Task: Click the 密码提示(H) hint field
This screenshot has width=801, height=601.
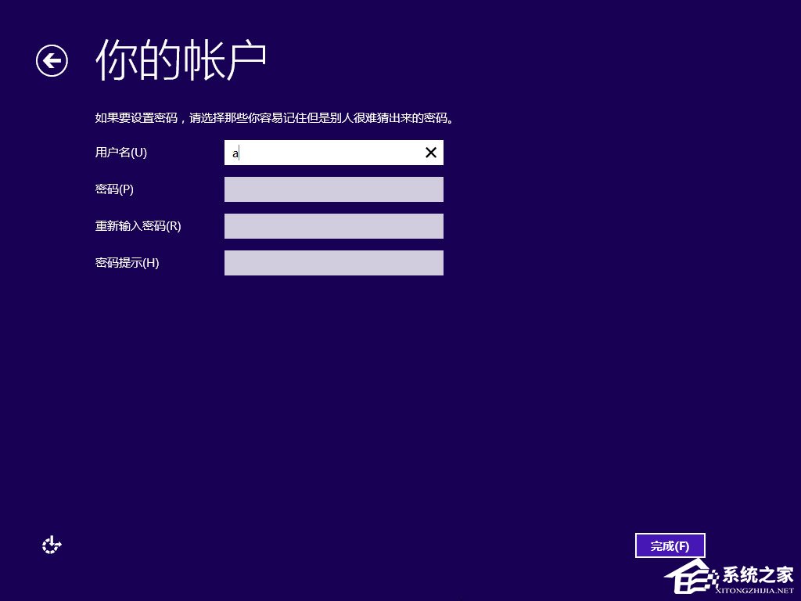Action: coord(334,262)
